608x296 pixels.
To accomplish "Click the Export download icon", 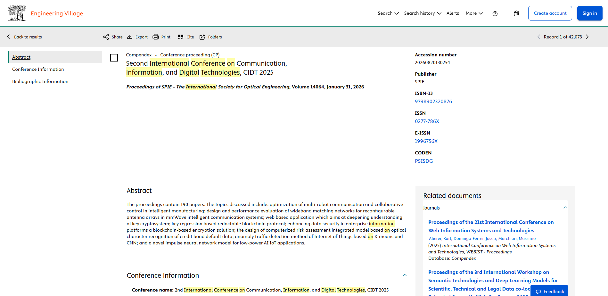I will (x=130, y=37).
